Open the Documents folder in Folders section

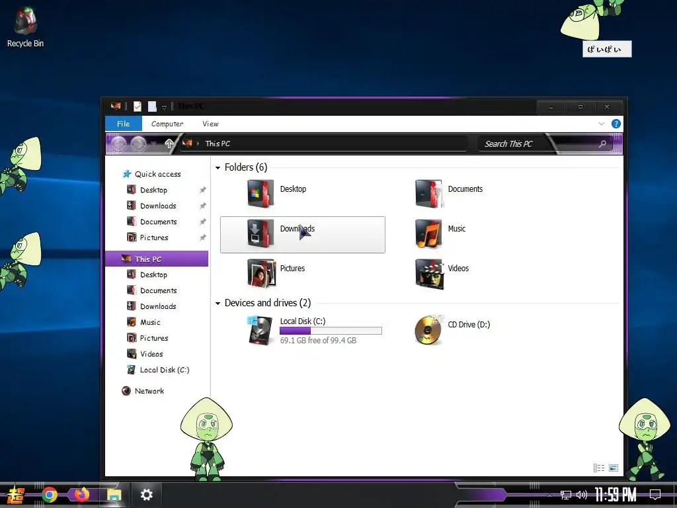(449, 193)
